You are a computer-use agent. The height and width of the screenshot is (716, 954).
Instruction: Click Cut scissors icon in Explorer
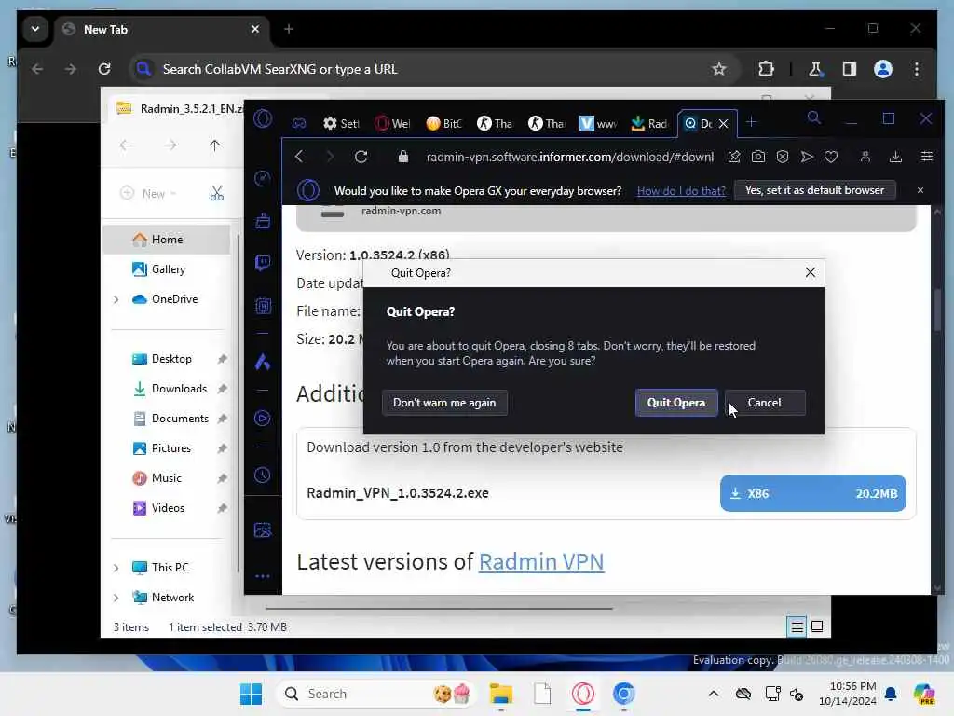click(x=216, y=194)
